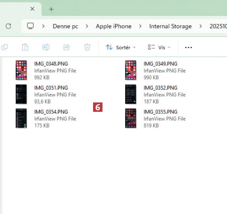Click the 992 KB file size text
The image size is (227, 214).
[42, 78]
